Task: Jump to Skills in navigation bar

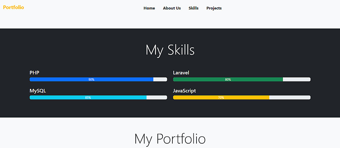Action: click(x=193, y=8)
